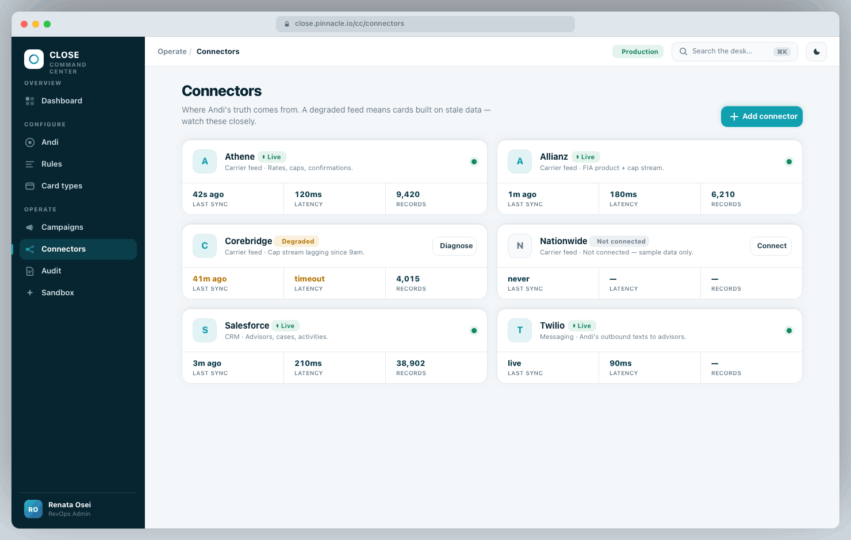The image size is (851, 540).
Task: Open the Renata Osei profile
Action: click(78, 509)
